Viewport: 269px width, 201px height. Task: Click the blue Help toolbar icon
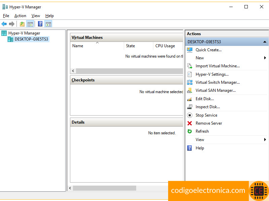point(40,24)
